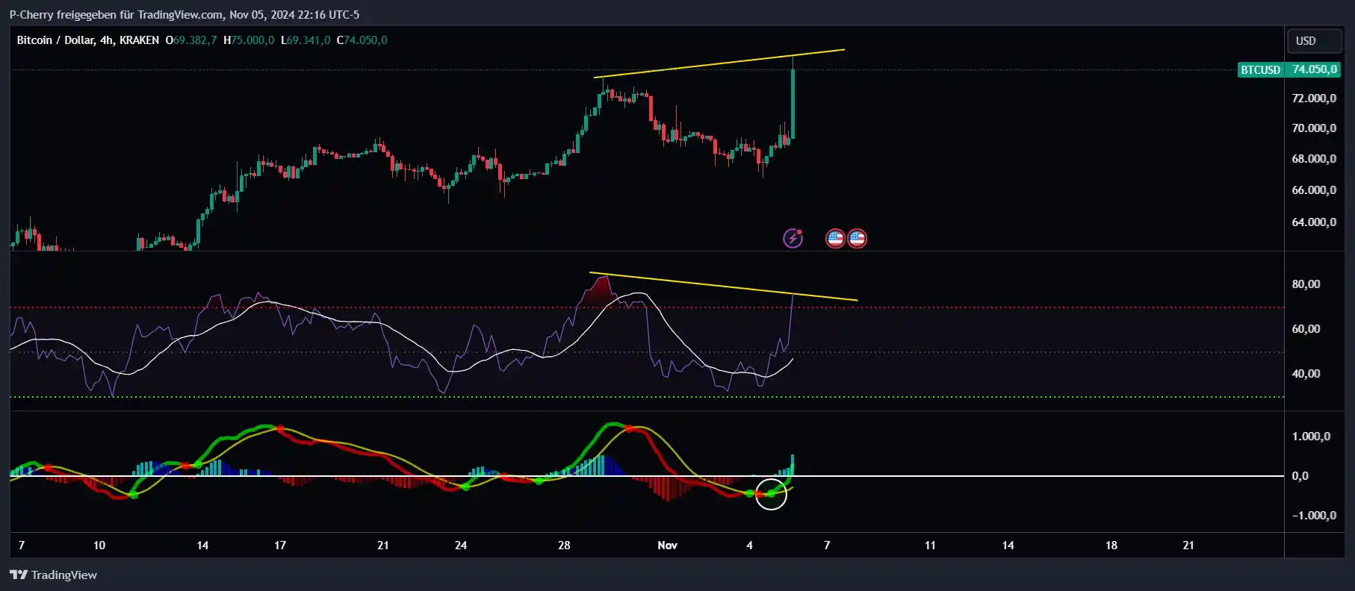Click the RSI 60,00 axis label

pos(1306,329)
